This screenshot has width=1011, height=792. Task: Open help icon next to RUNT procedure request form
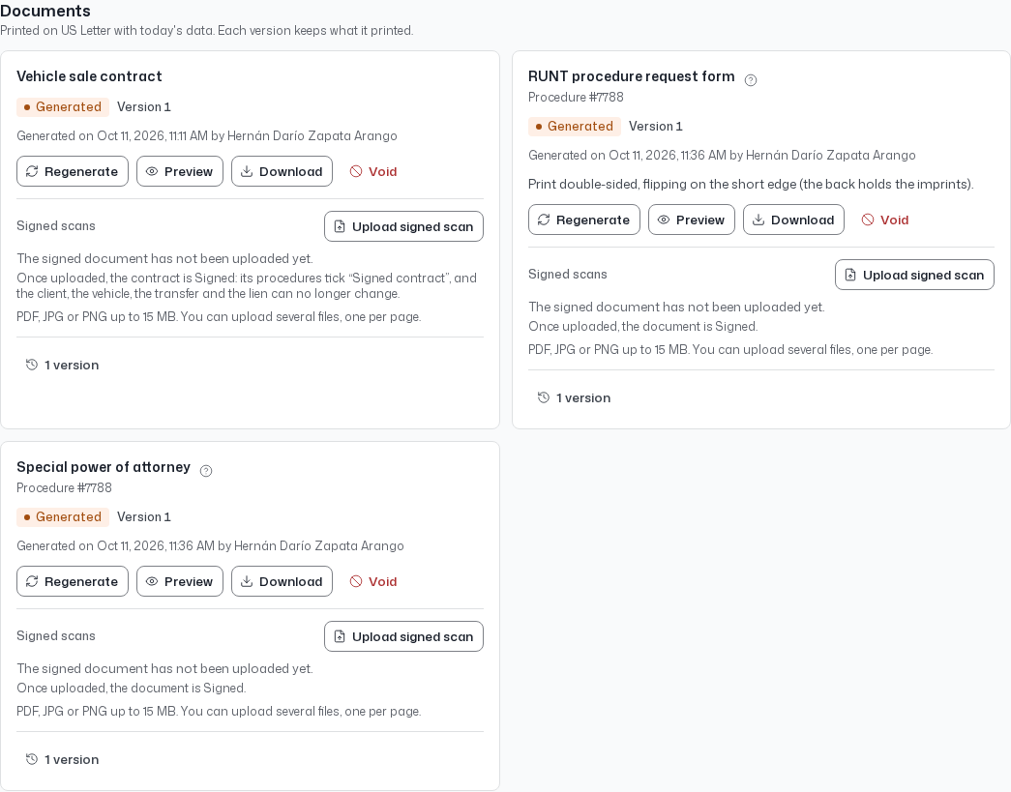(751, 80)
